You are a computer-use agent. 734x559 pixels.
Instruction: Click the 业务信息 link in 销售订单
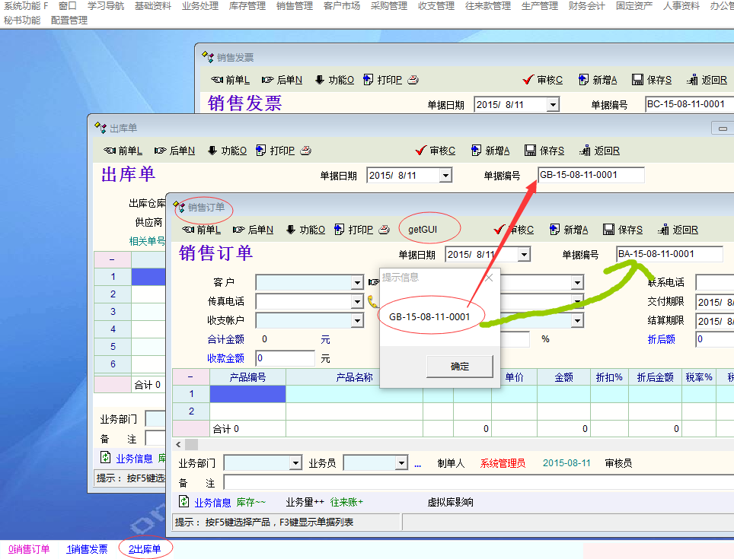[x=212, y=502]
